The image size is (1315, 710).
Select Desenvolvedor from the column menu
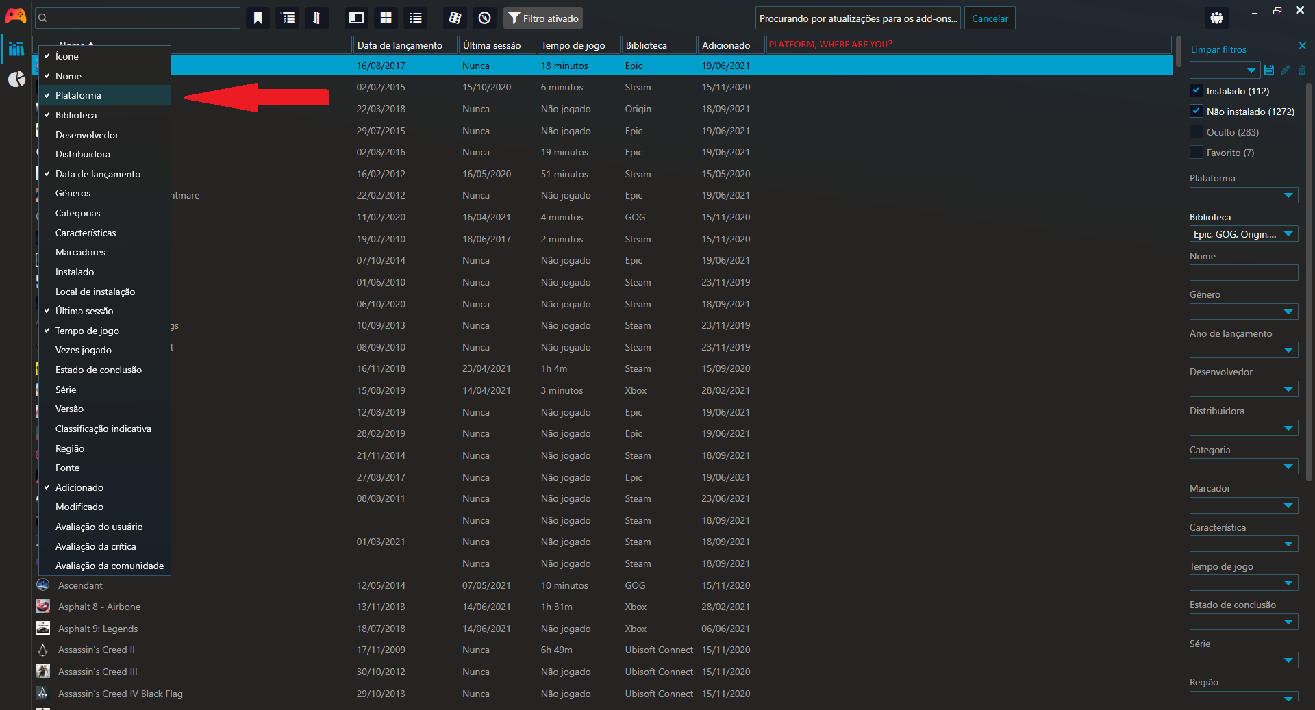pos(87,135)
